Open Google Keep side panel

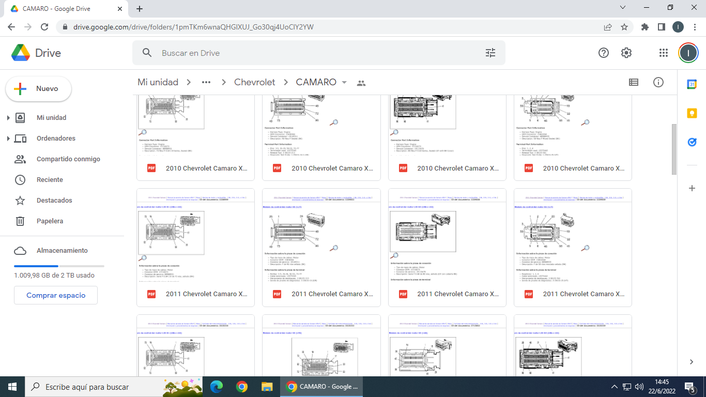692,113
